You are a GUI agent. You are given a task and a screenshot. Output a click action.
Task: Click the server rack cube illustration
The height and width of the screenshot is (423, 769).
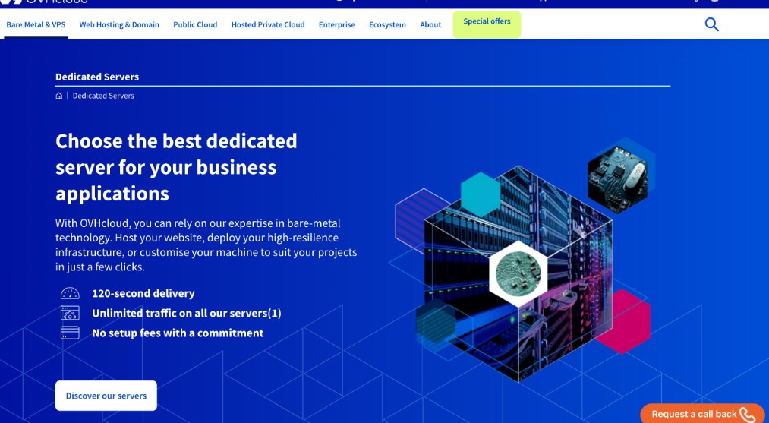point(518,273)
